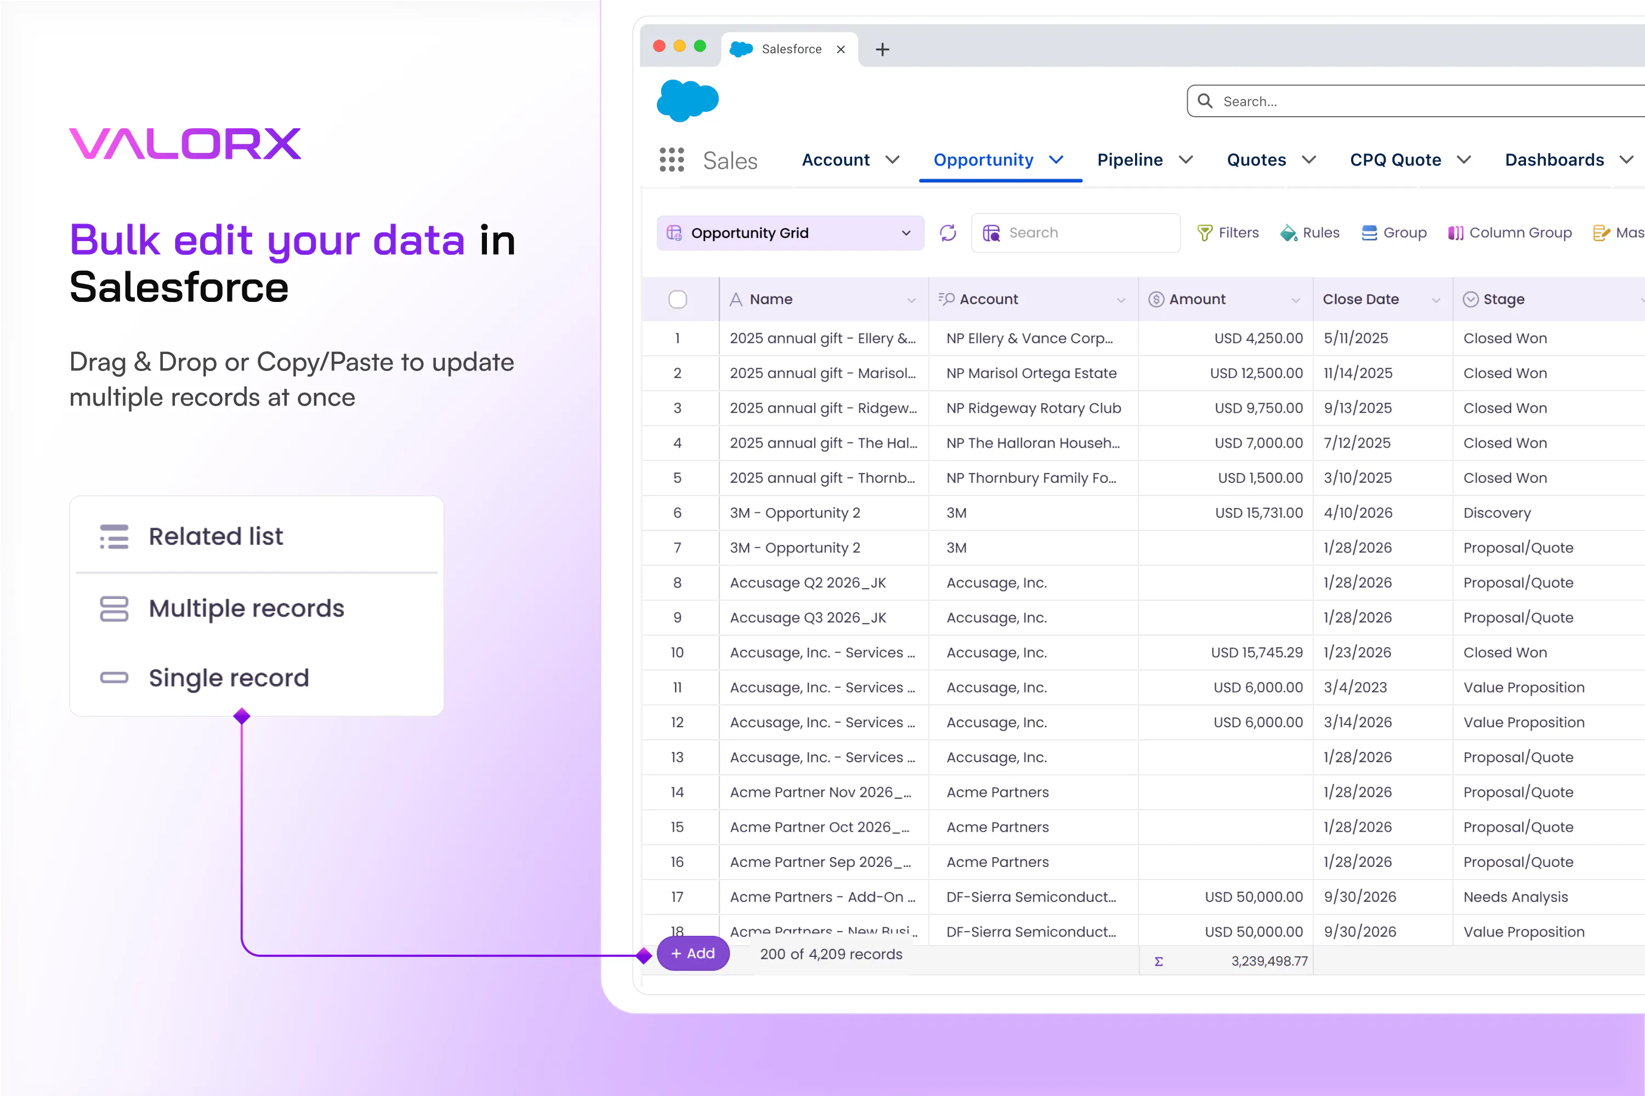
Task: Toggle the select-all rows checkbox
Action: tap(677, 299)
